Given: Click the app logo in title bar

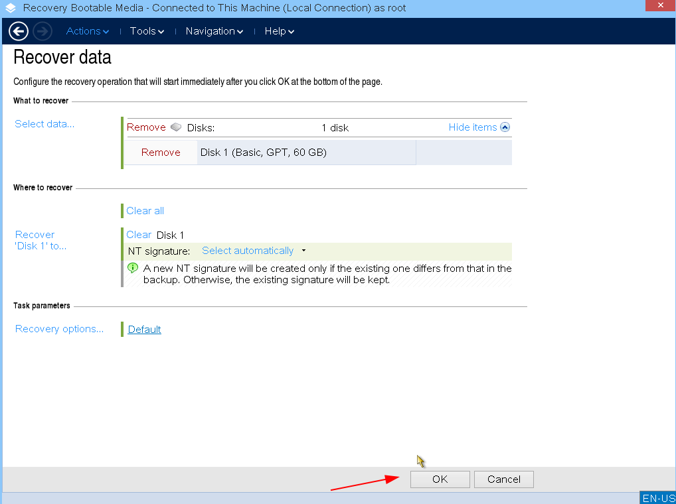Looking at the screenshot, I should [11, 9].
